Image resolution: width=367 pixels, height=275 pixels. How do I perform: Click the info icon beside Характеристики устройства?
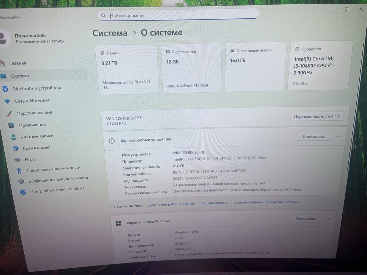[x=112, y=141]
